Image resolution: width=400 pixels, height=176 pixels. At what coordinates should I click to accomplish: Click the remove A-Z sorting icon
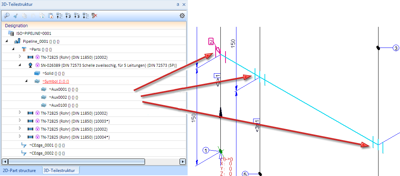click(x=94, y=16)
